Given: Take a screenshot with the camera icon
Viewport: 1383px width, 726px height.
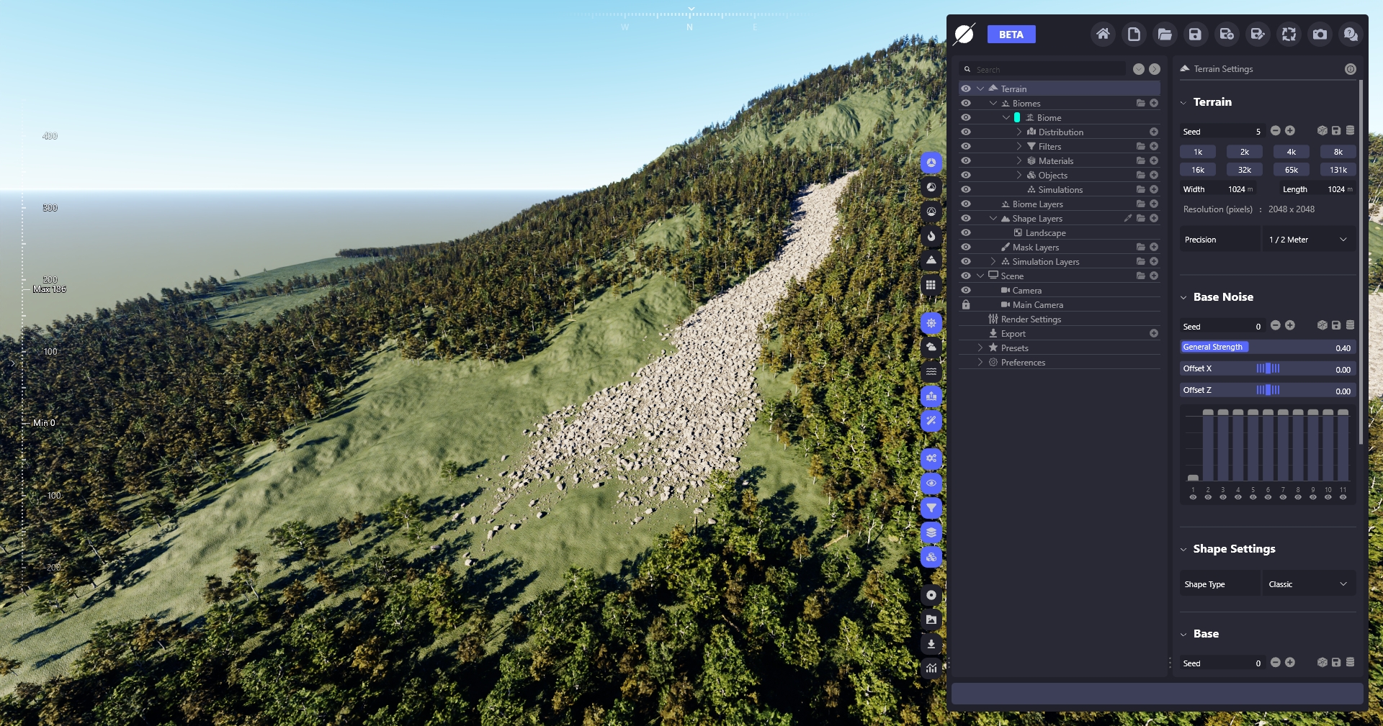Looking at the screenshot, I should [1320, 35].
